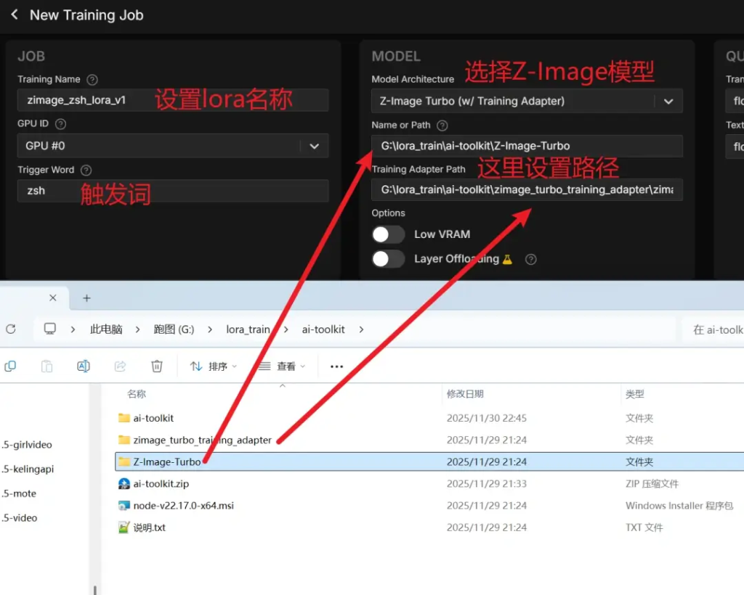
Task: Click the delete icon in Explorer toolbar
Action: [157, 366]
